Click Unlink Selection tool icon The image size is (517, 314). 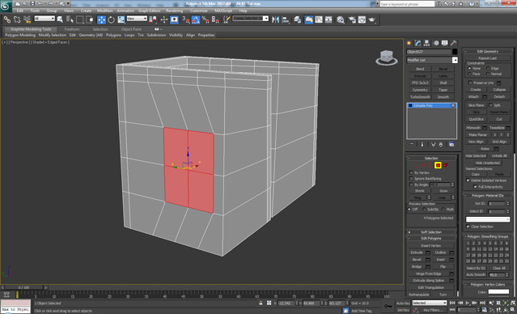(x=17, y=19)
